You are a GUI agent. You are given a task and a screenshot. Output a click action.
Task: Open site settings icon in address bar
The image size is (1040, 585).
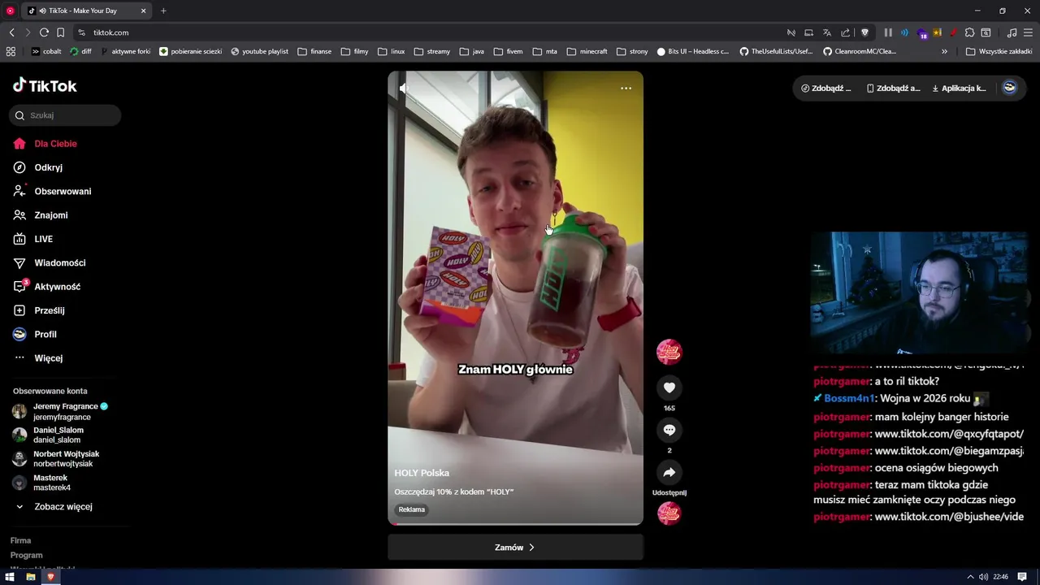pos(81,32)
